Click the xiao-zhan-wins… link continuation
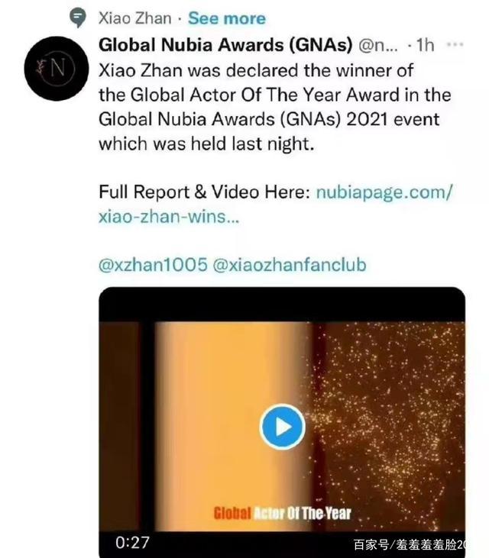This screenshot has height=558, width=489. point(169,217)
